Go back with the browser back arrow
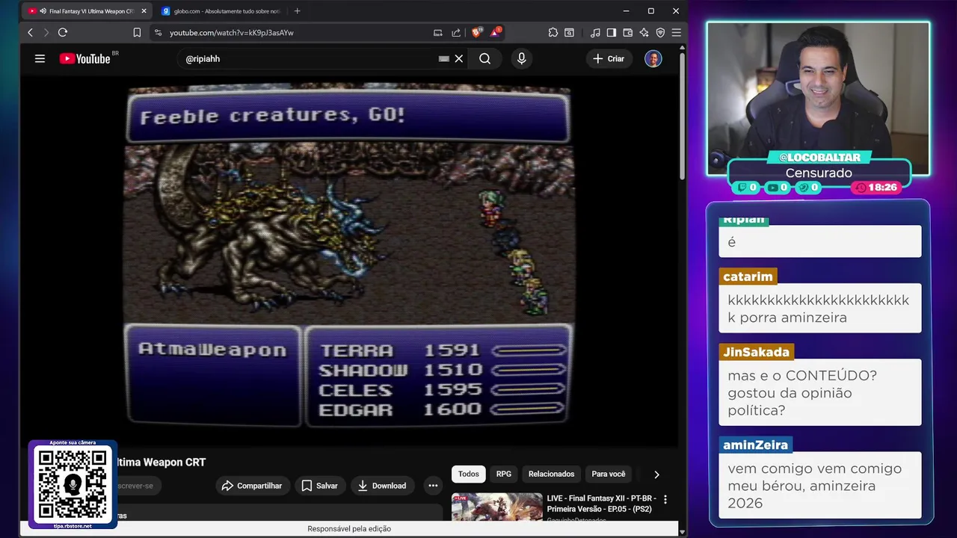 30,32
